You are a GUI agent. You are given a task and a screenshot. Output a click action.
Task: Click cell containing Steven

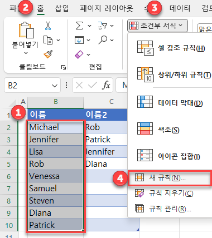[56, 201]
